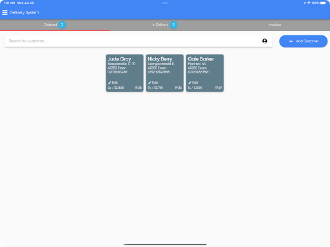
Task: Open the Gale Barker customer card
Action: (205, 73)
